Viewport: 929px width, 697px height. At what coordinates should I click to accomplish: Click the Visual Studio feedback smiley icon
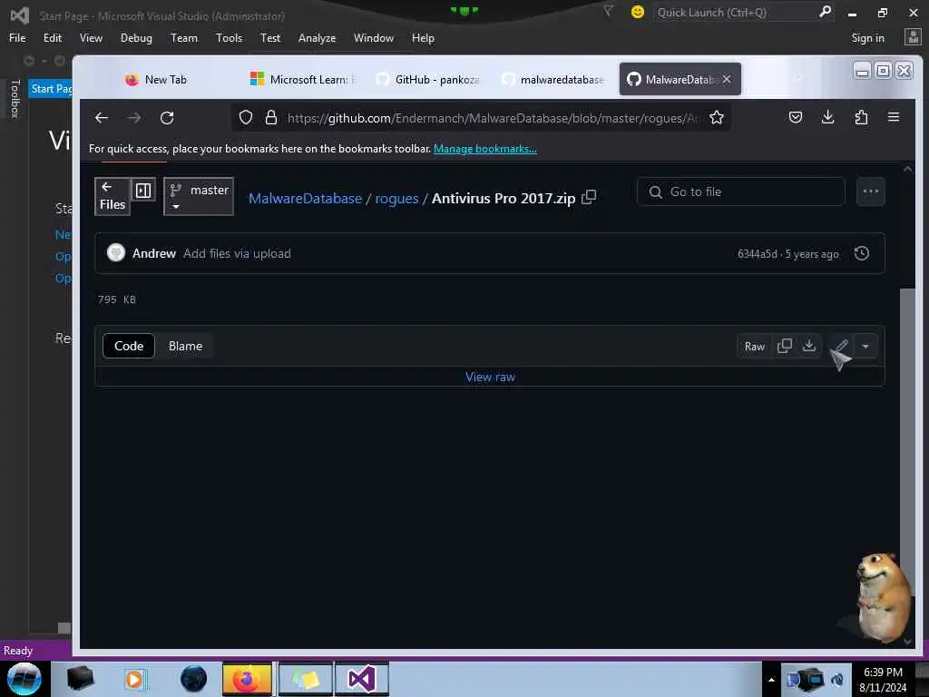pyautogui.click(x=638, y=12)
